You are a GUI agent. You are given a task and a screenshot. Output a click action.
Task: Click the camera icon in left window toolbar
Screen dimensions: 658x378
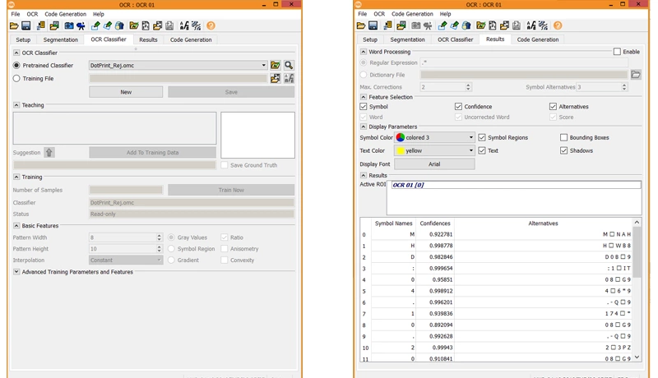point(69,26)
